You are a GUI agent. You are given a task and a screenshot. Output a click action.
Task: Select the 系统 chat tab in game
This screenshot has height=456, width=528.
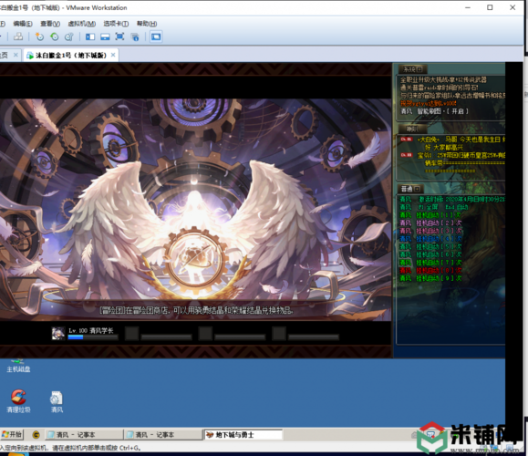click(x=412, y=69)
